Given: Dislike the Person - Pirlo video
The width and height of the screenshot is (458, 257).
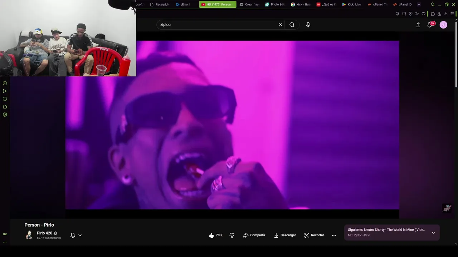Looking at the screenshot, I should tap(232, 235).
